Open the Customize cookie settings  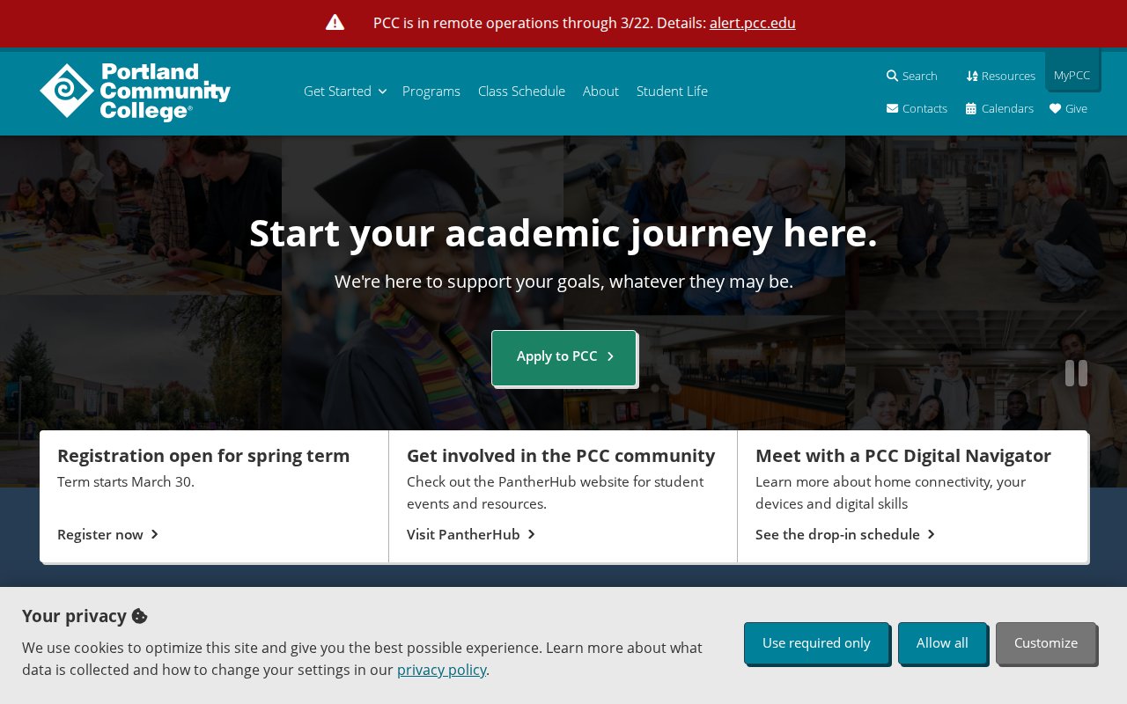[1045, 643]
